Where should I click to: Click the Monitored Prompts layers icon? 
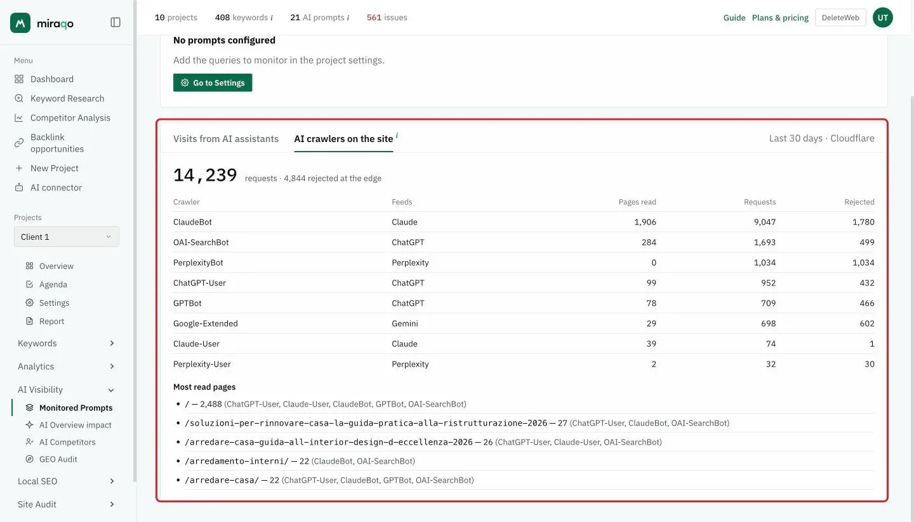pos(29,408)
